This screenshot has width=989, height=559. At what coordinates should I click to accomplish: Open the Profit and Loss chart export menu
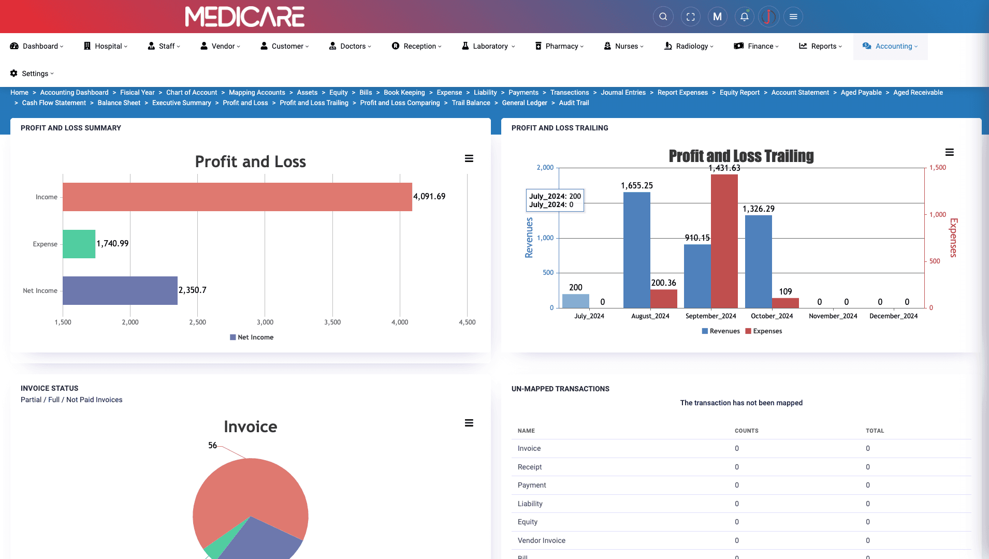tap(469, 158)
